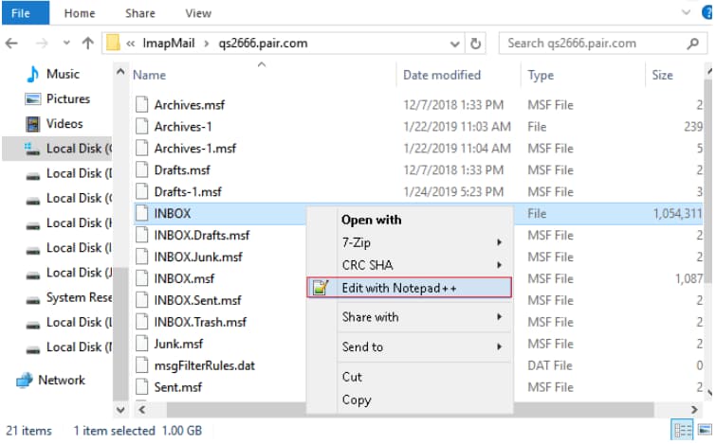Select the INBOX.msf file

(x=184, y=278)
